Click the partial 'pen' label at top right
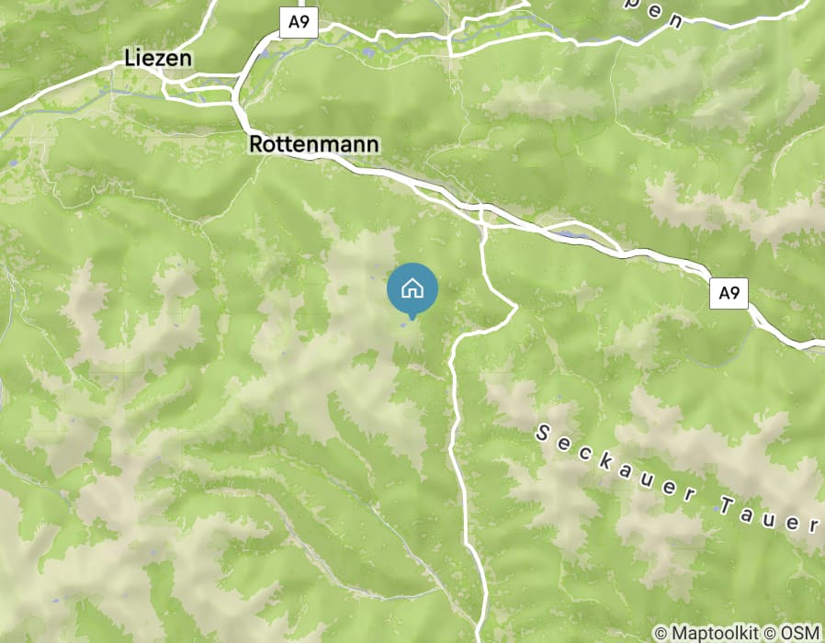The image size is (825, 643). click(x=660, y=12)
